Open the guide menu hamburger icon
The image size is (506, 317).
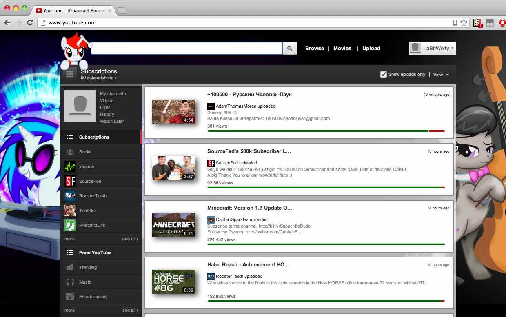click(70, 74)
